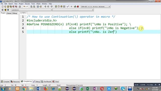
Task: Open the Edit menu
Action: click(6, 4)
